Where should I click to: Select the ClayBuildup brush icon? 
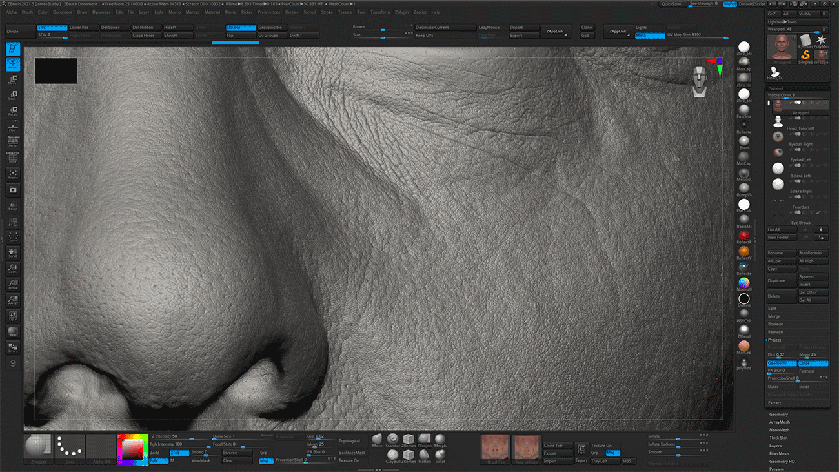(x=393, y=455)
